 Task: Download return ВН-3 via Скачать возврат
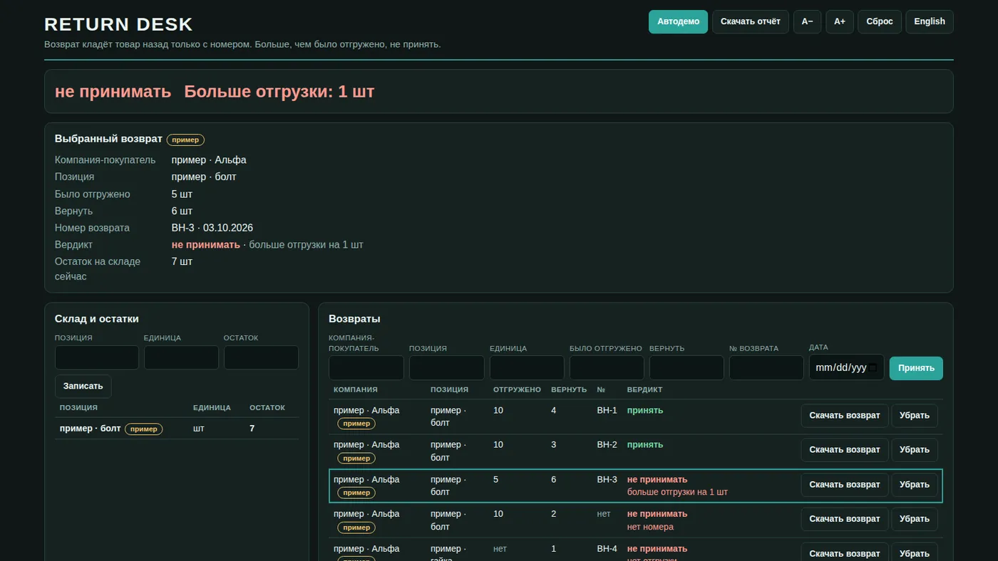[x=845, y=485]
